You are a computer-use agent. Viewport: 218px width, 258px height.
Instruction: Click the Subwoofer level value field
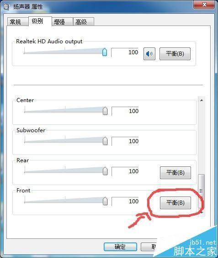[x=125, y=141]
